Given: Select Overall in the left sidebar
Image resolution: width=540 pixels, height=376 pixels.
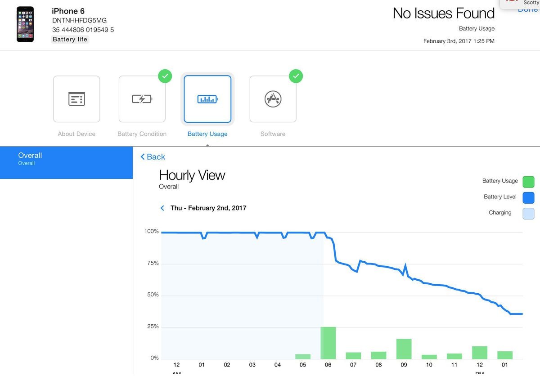Looking at the screenshot, I should tap(66, 159).
